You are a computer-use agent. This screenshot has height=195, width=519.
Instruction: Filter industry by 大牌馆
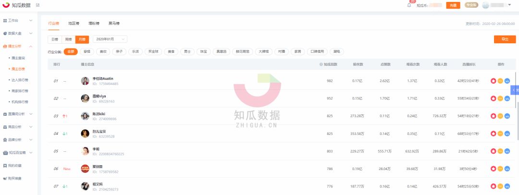tap(264, 52)
